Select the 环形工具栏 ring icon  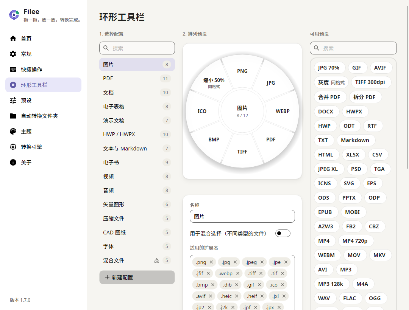pyautogui.click(x=13, y=85)
